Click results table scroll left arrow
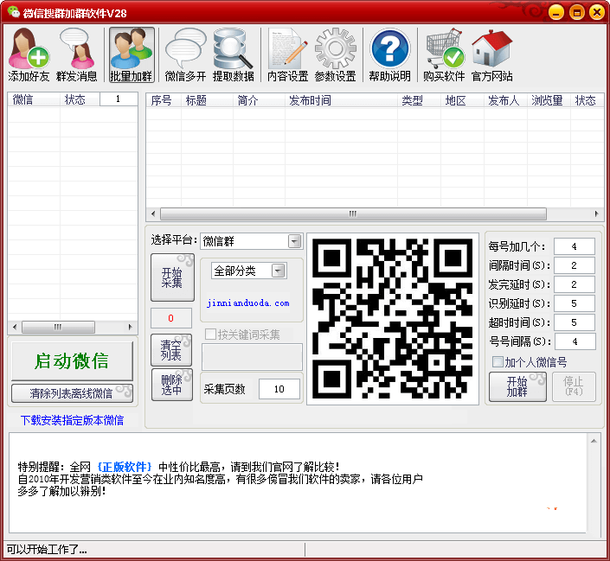The height and width of the screenshot is (561, 610). click(153, 214)
